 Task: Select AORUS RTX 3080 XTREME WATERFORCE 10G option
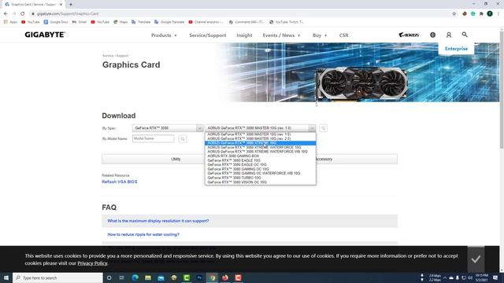[x=261, y=147]
